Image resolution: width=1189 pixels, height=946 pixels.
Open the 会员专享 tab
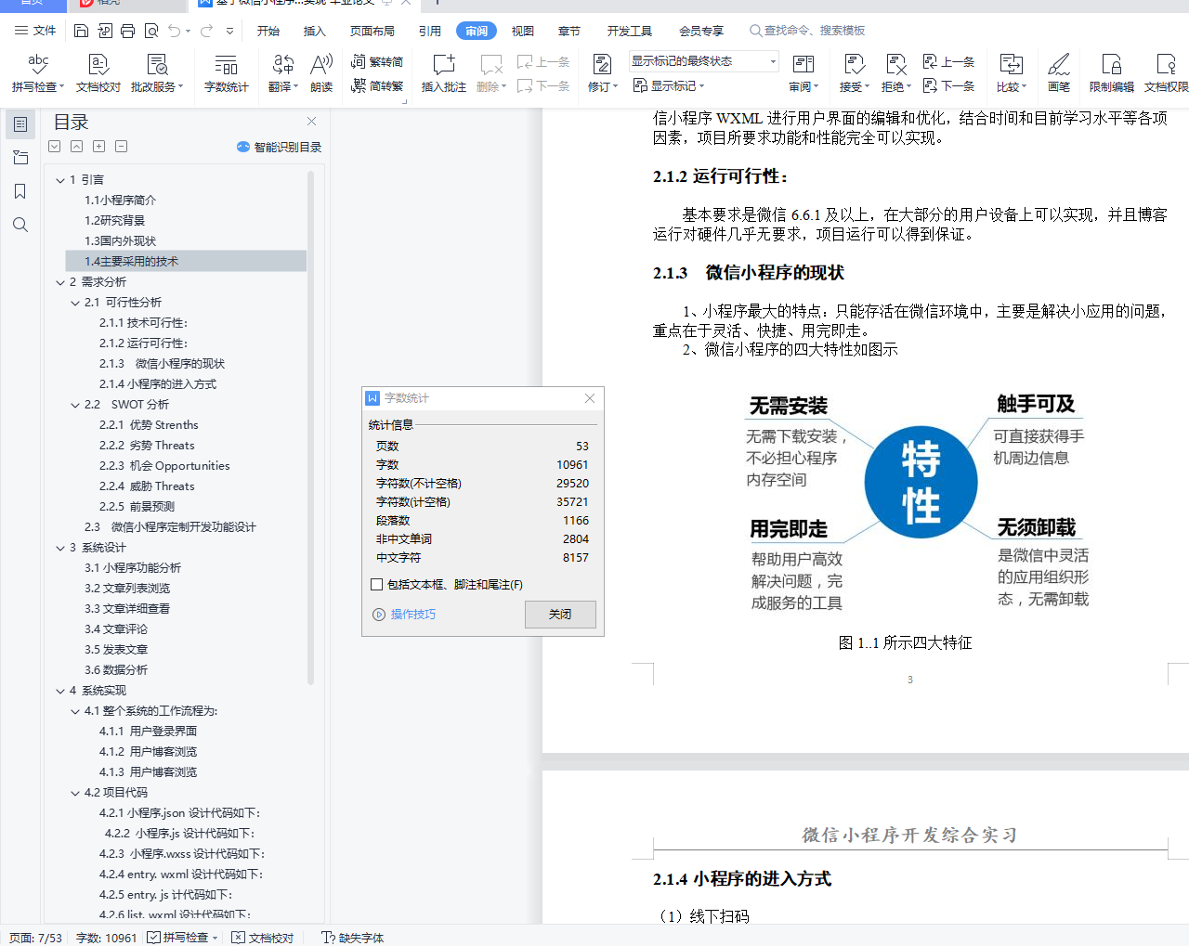(701, 31)
